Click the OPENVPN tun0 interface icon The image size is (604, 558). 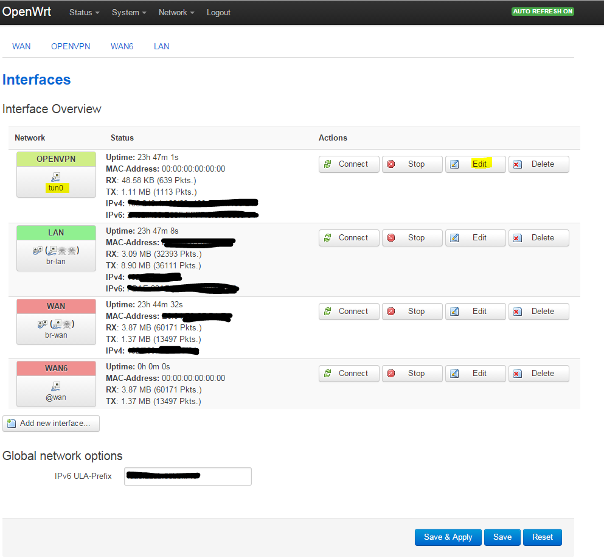[56, 177]
